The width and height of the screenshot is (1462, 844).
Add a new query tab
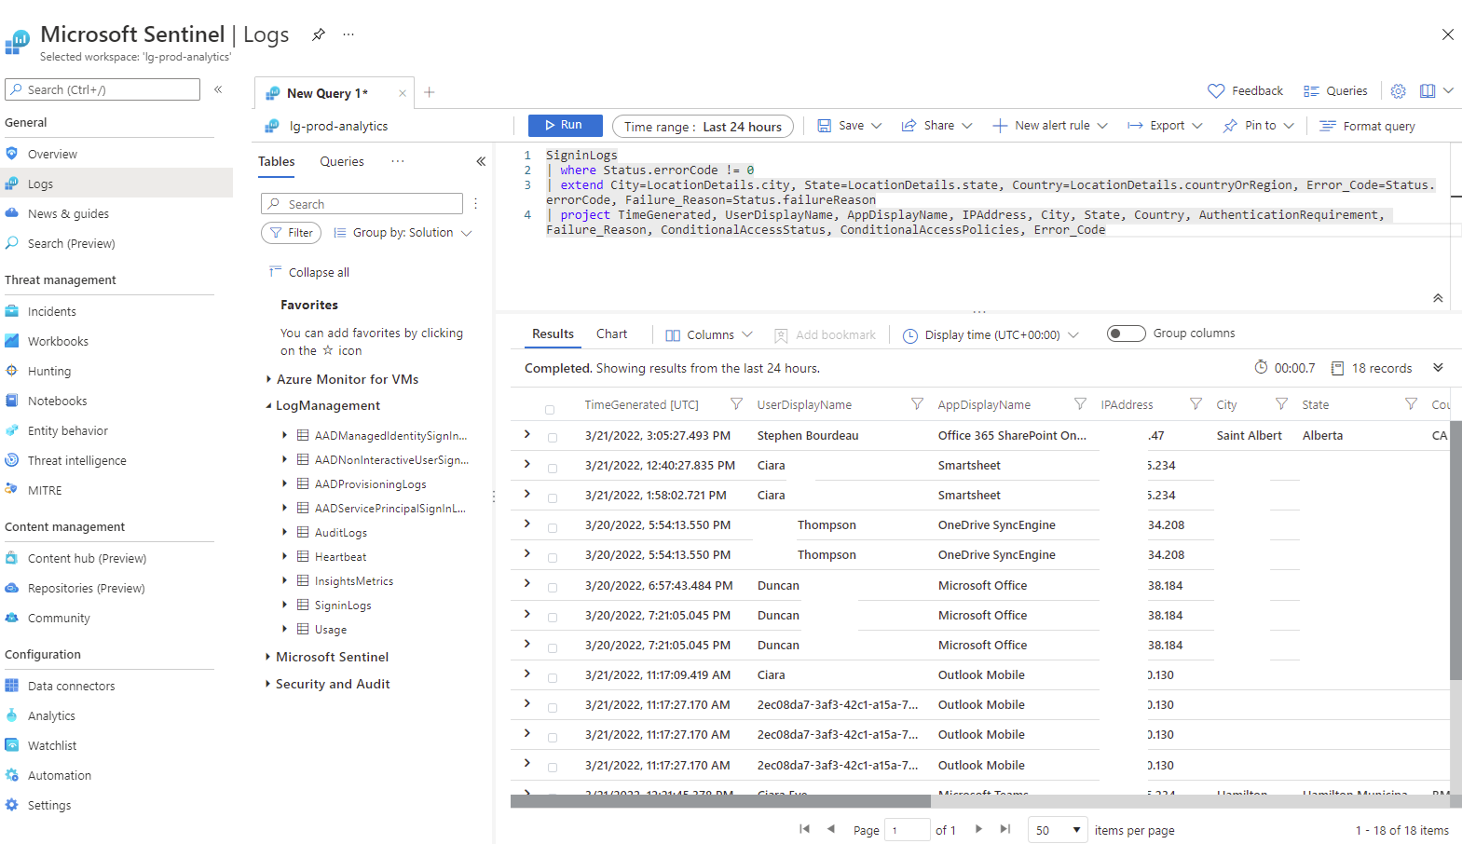click(430, 92)
